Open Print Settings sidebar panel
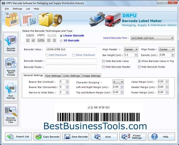The height and width of the screenshot is (145, 179). tap(11, 91)
